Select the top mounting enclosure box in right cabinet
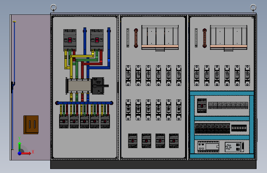 click(229, 38)
